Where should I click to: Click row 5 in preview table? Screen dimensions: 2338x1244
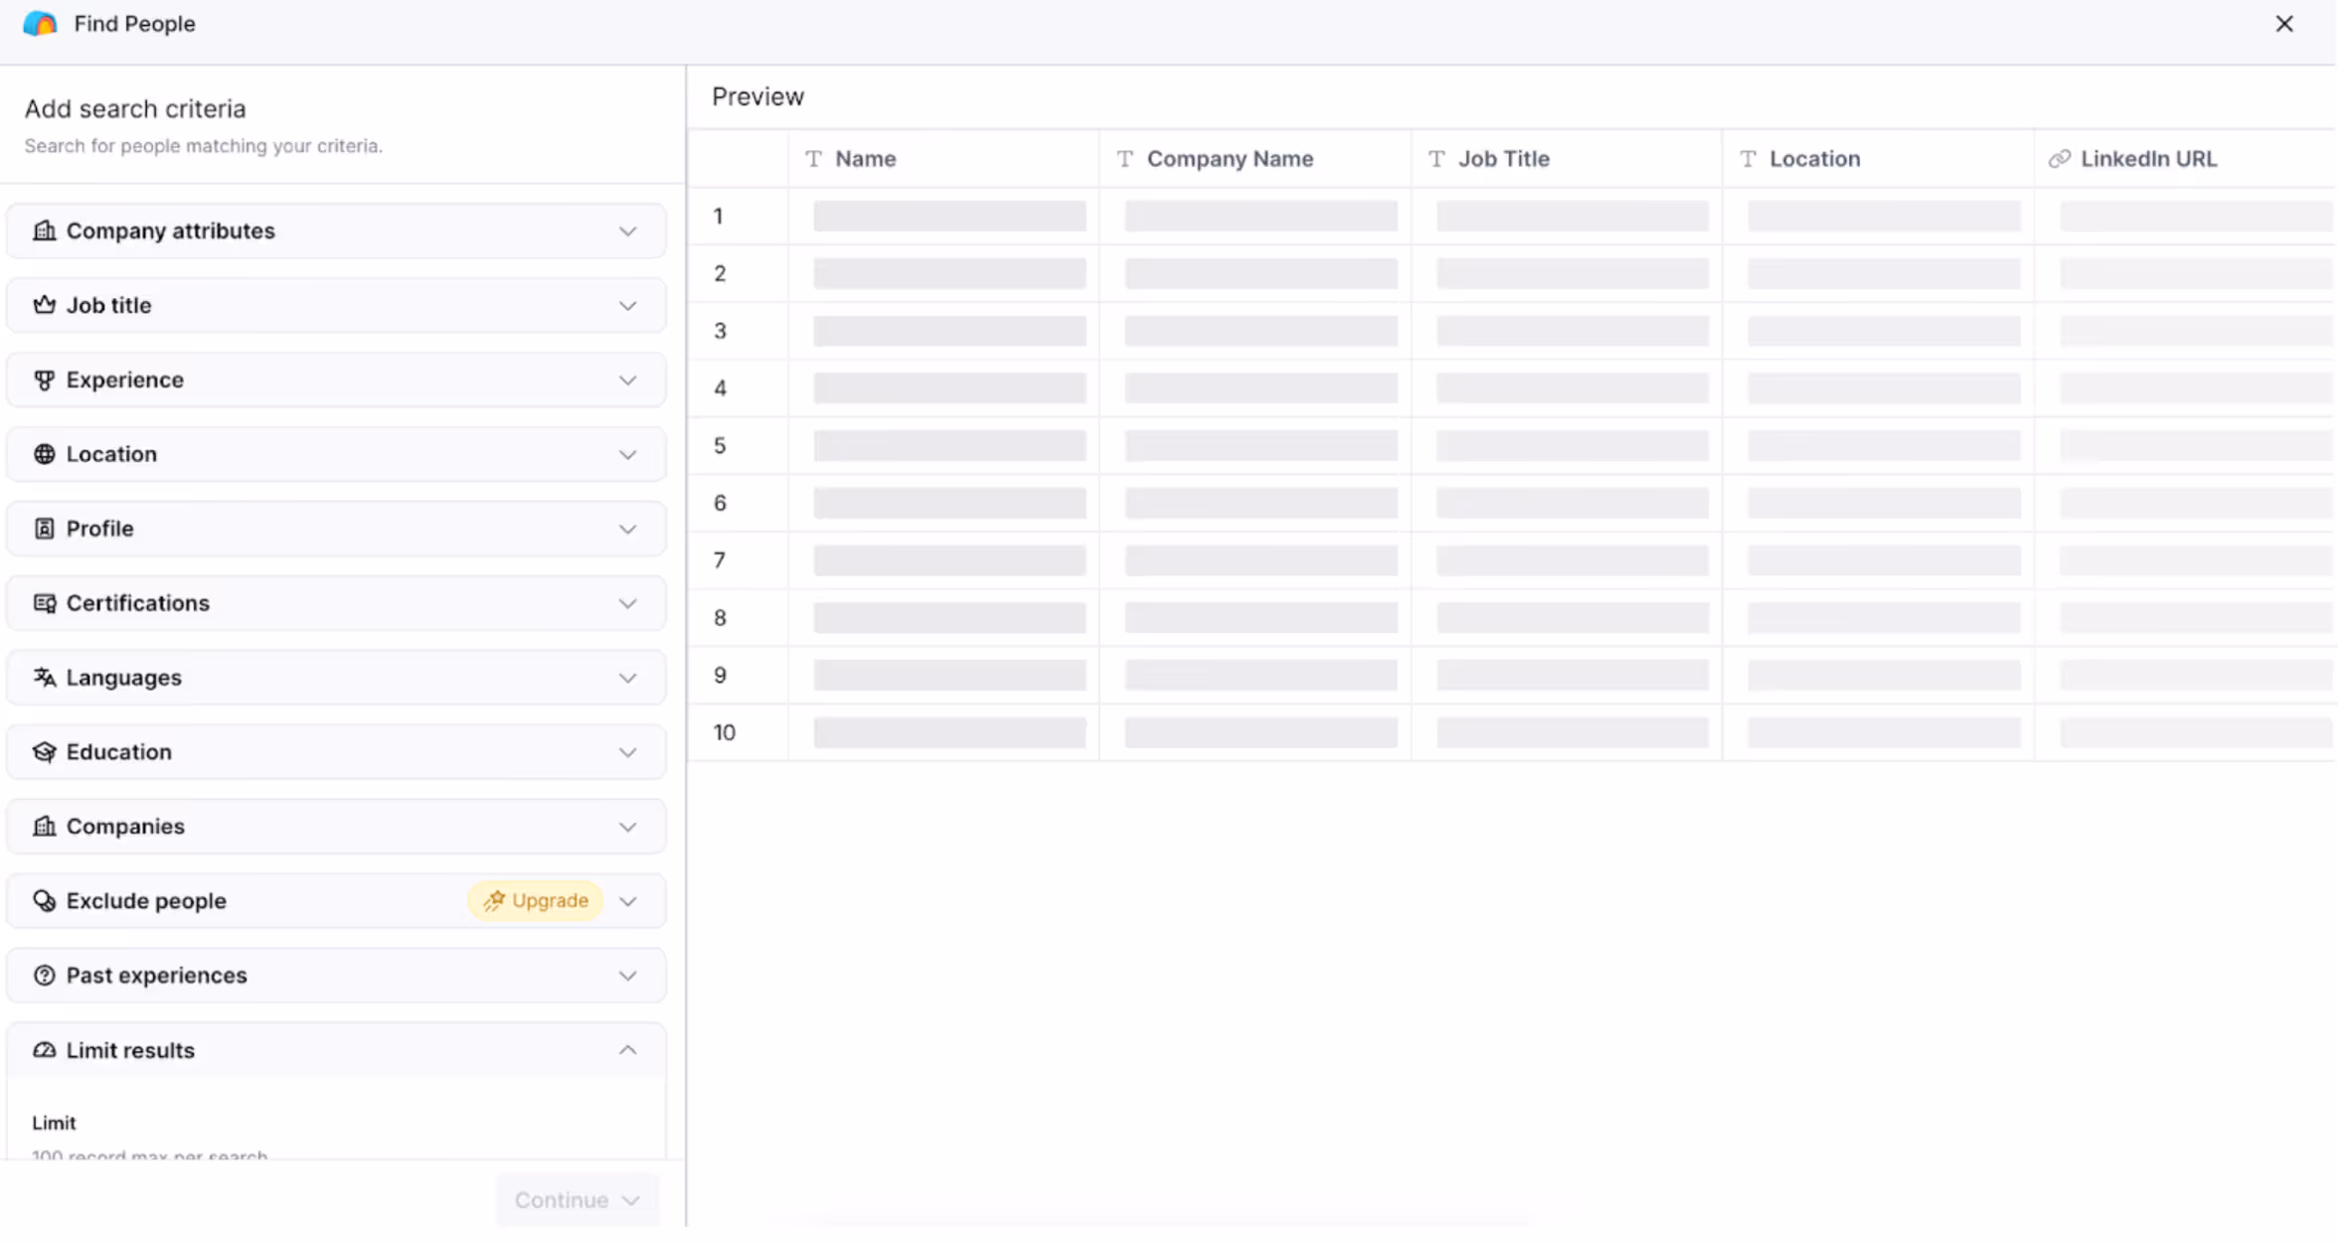coord(720,446)
